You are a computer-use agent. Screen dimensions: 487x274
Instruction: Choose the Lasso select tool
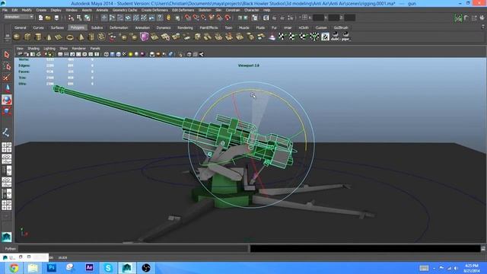tap(7, 66)
